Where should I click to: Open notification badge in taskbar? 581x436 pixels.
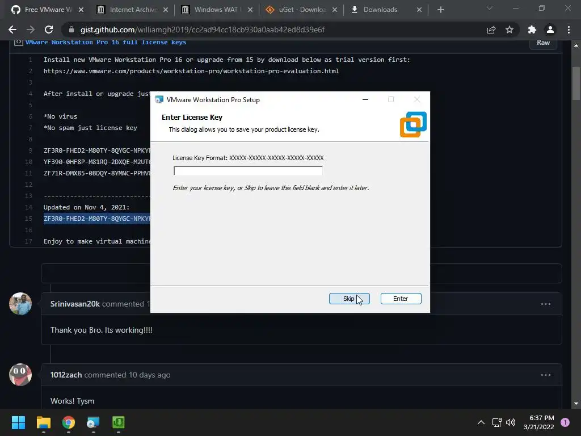pos(565,422)
